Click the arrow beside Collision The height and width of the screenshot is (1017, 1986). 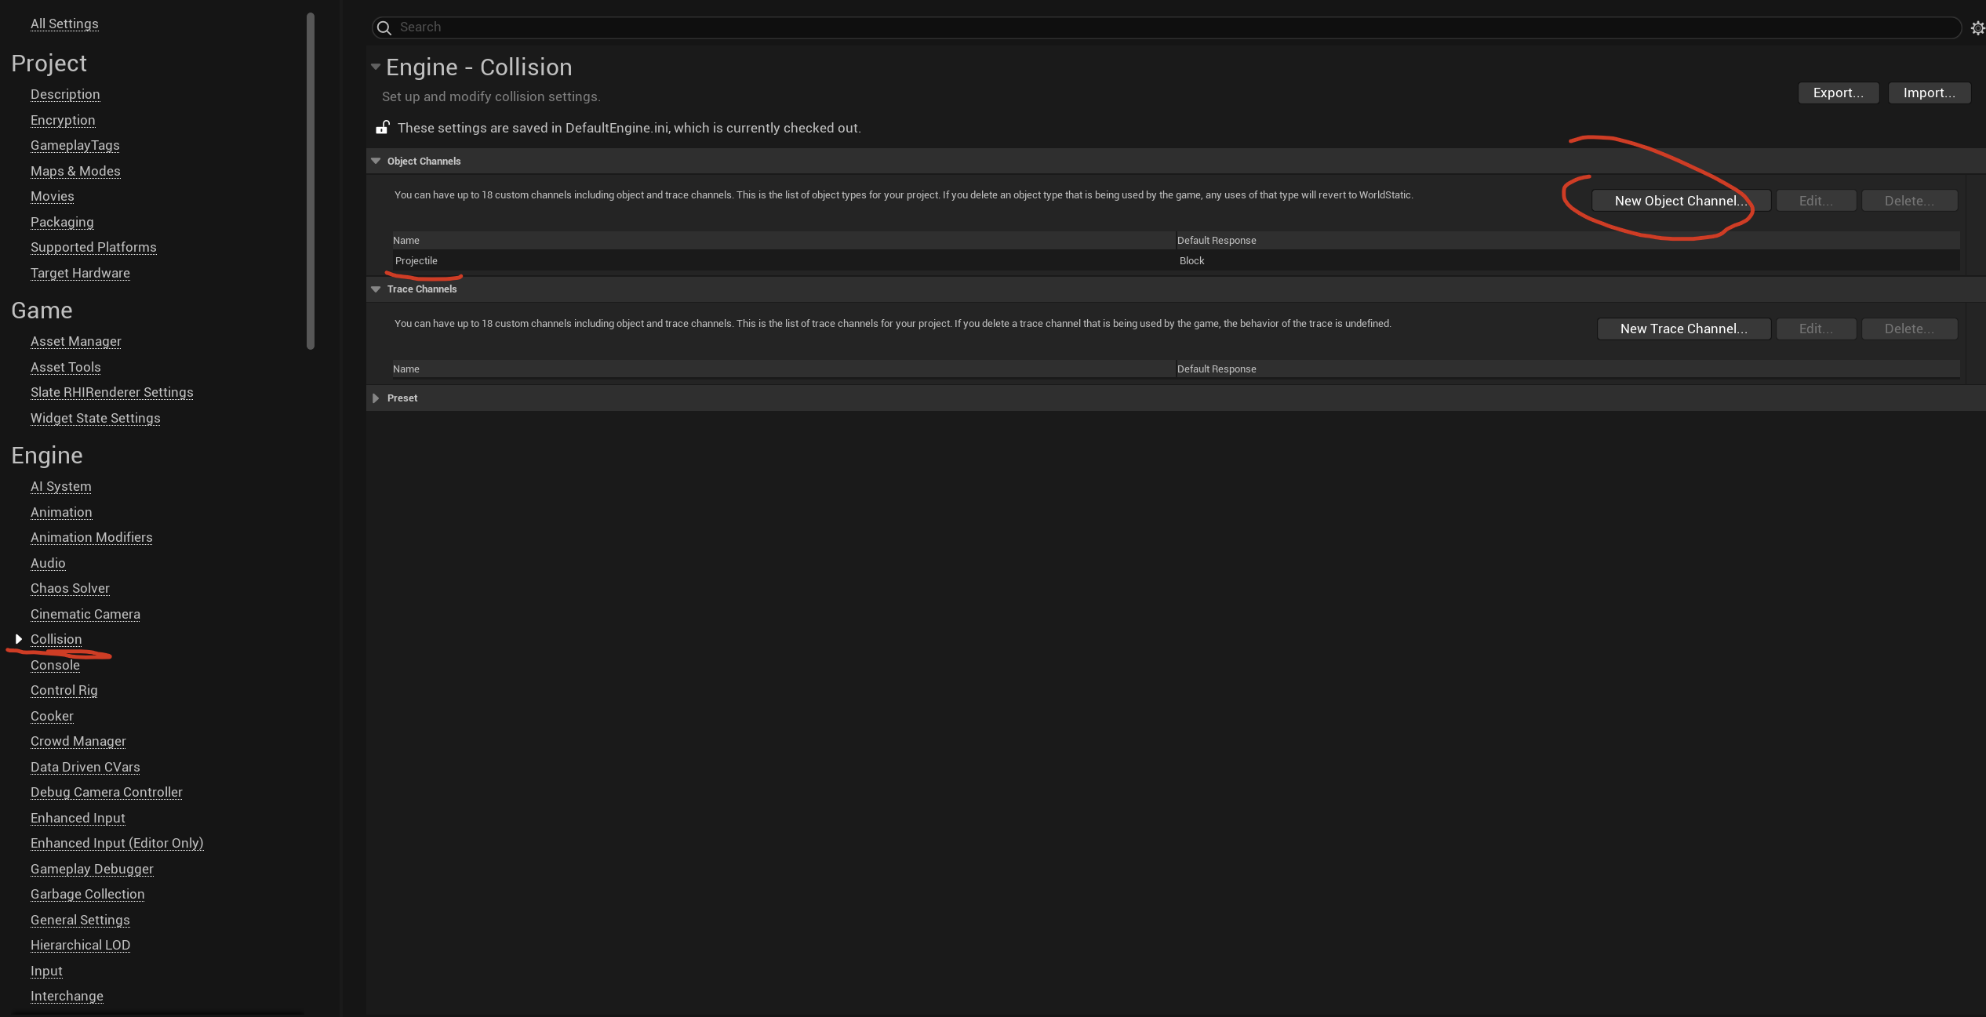pos(18,639)
